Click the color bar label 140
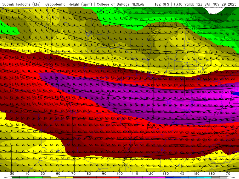 181,174
